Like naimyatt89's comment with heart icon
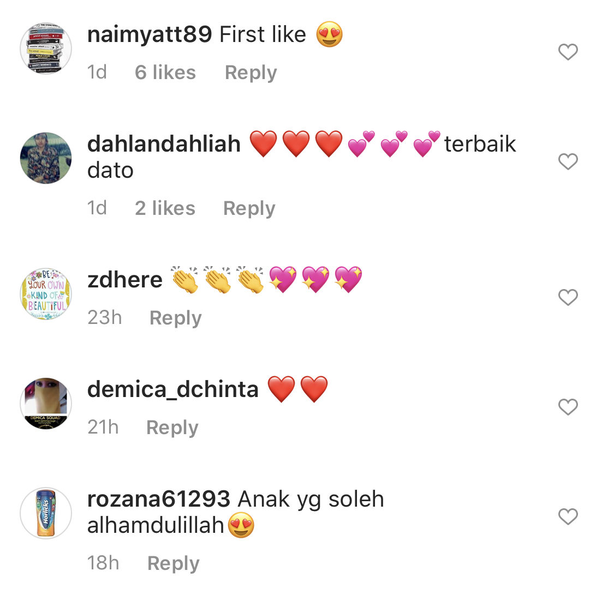614x601 pixels. pyautogui.click(x=568, y=52)
